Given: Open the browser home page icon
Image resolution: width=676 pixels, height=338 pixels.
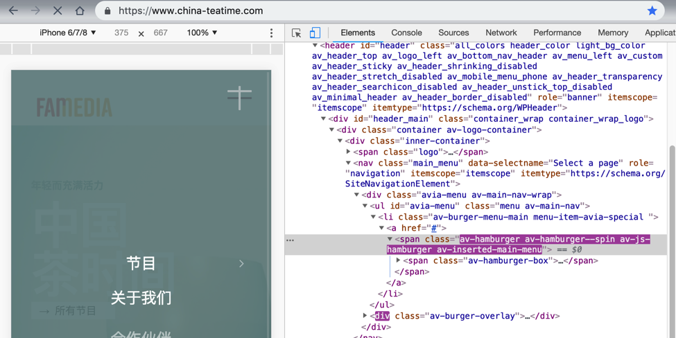Looking at the screenshot, I should [x=80, y=11].
